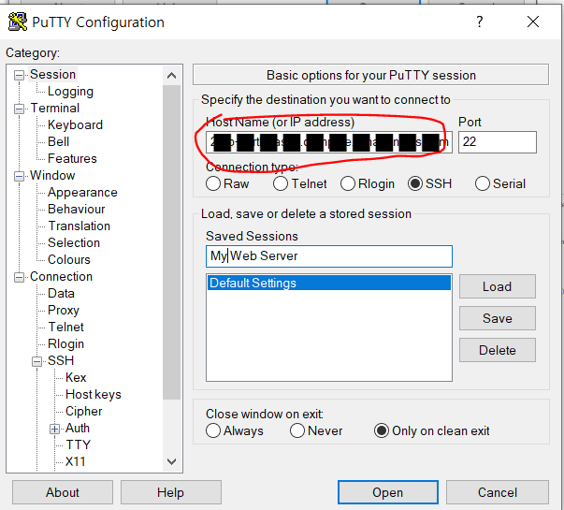Click the Port input field
The height and width of the screenshot is (510, 564).
(x=498, y=142)
